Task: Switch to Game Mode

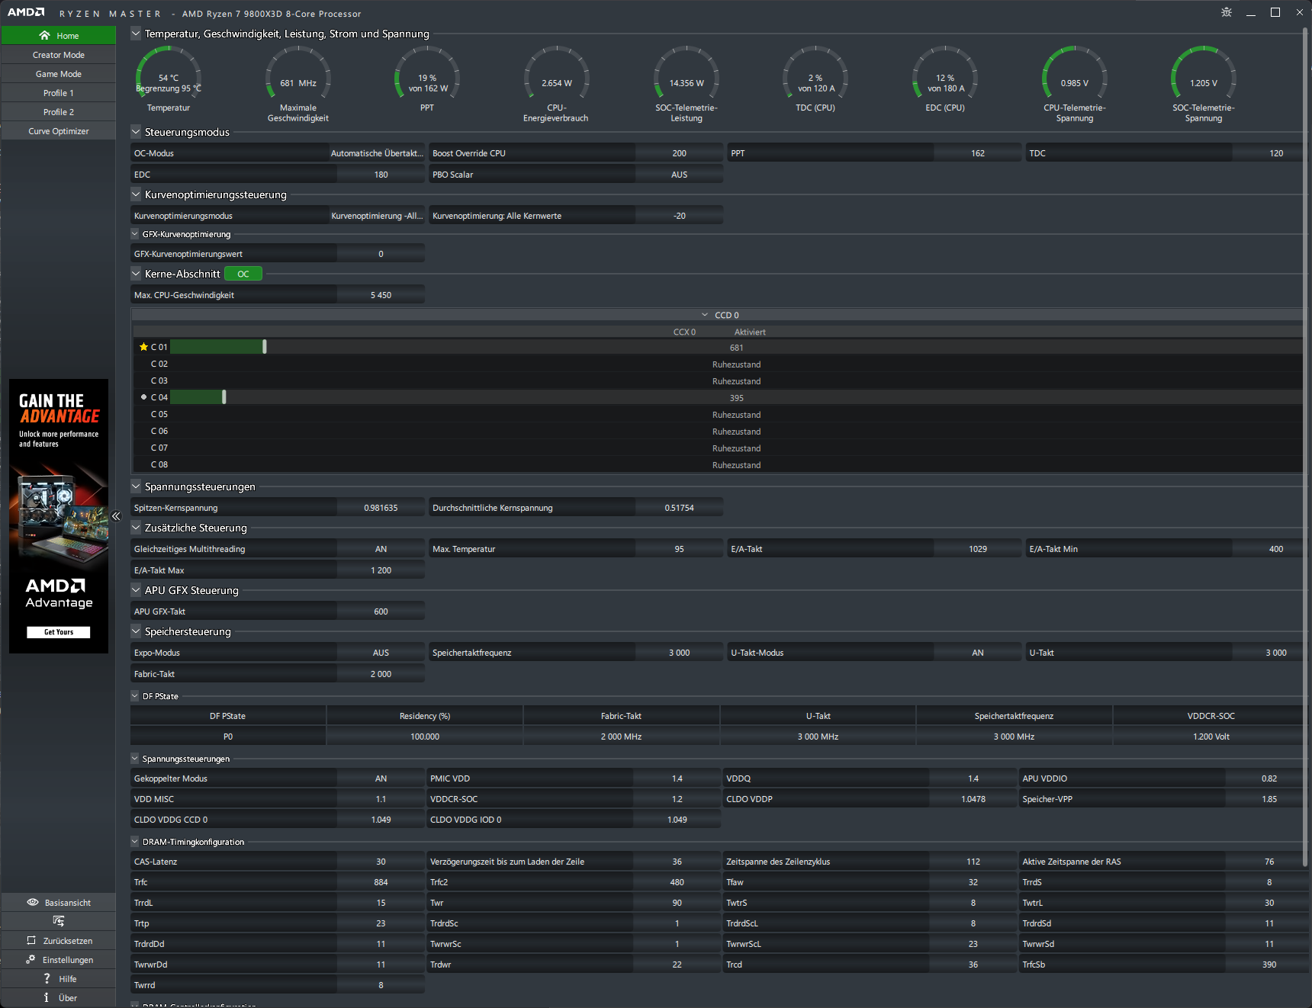Action: [x=59, y=74]
